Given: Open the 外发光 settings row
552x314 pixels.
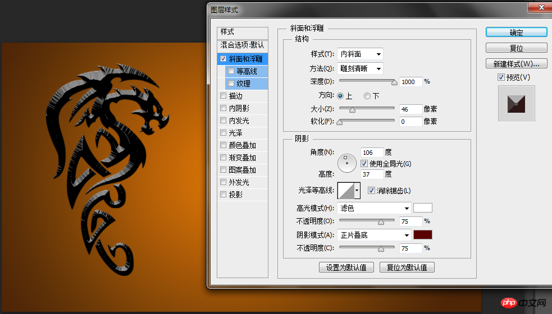Looking at the screenshot, I should pos(243,182).
